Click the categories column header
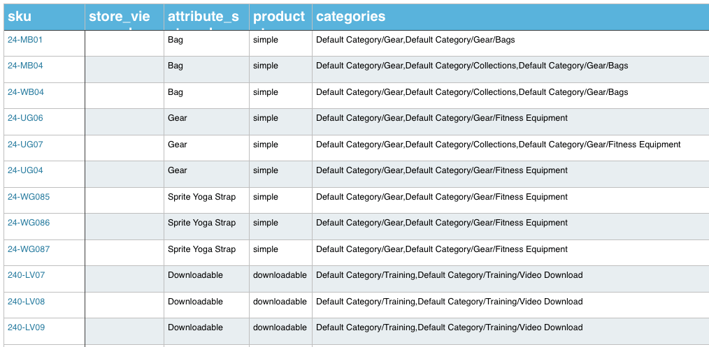 click(350, 16)
